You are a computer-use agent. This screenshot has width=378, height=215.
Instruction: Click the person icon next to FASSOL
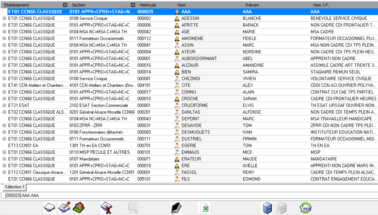(177, 172)
